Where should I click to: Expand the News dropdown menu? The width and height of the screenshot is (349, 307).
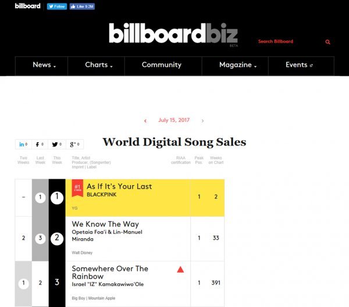44,65
